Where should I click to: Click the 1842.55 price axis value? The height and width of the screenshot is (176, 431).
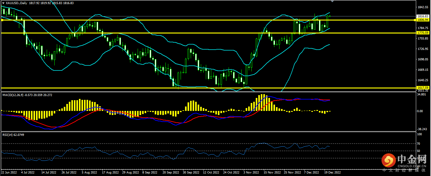click(422, 7)
